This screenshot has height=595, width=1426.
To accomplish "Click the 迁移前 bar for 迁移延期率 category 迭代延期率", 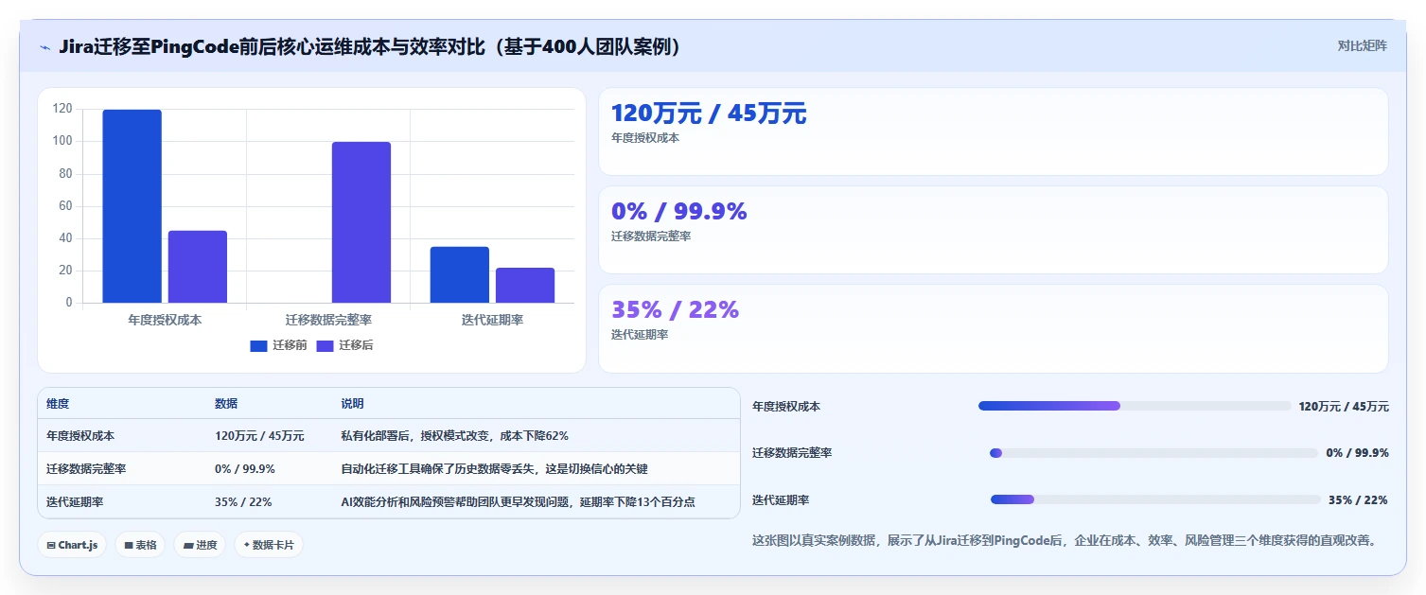I will coord(460,274).
